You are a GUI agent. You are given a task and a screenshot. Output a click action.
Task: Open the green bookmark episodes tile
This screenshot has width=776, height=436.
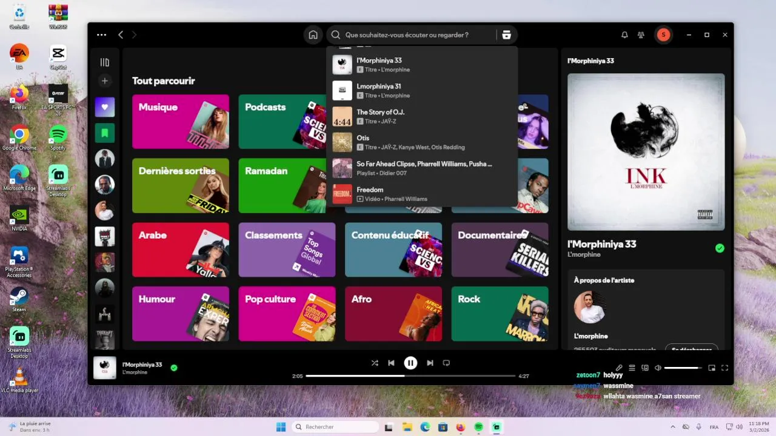pos(105,133)
